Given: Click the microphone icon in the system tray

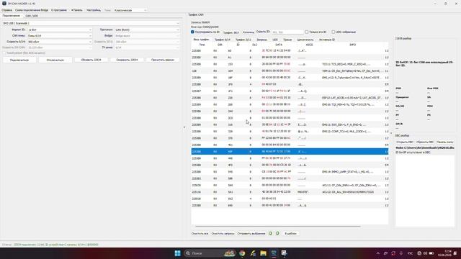Looking at the screenshot, I should tap(401, 253).
